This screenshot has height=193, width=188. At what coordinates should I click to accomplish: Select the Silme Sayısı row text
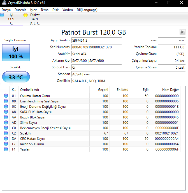[29, 123]
